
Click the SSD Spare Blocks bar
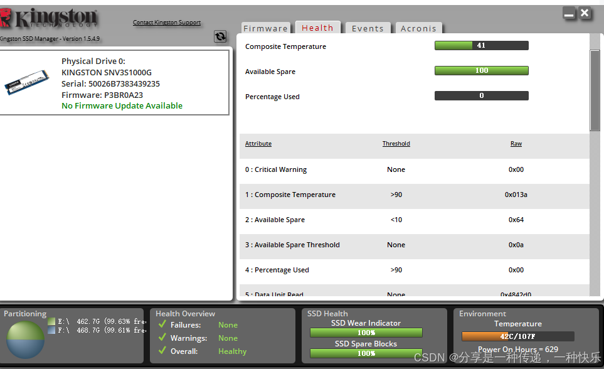pos(366,353)
